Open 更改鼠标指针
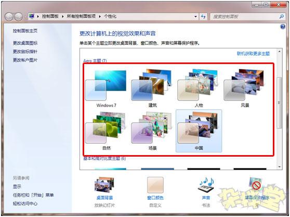Screen dimensions: 290x217 (x=25, y=52)
